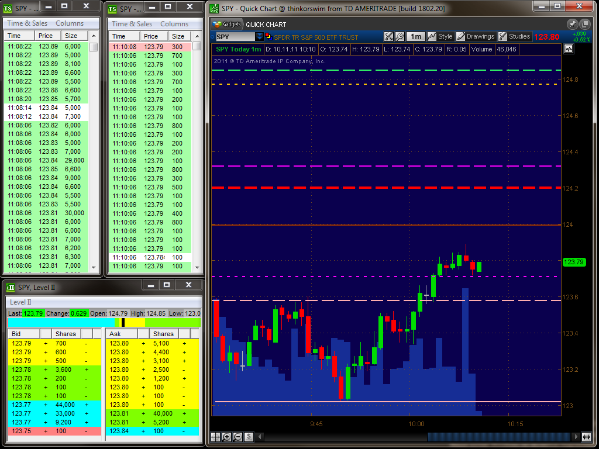Image resolution: width=599 pixels, height=449 pixels.
Task: Click the TS icon in second SPY window title
Action: [112, 9]
